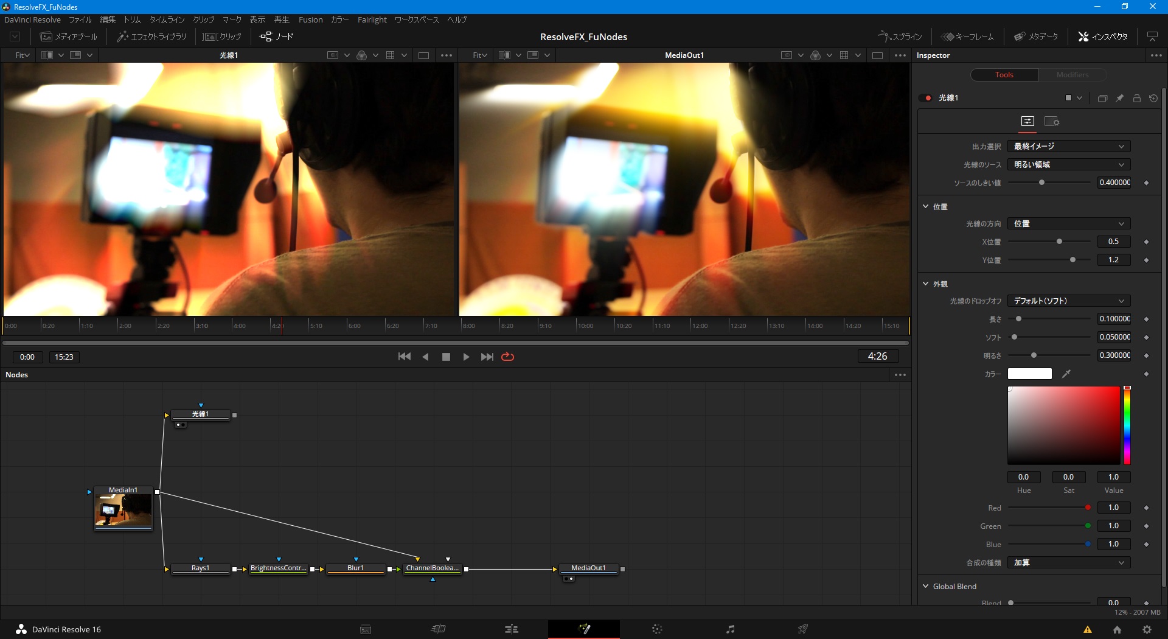Click the vertical hue strip

tap(1127, 425)
